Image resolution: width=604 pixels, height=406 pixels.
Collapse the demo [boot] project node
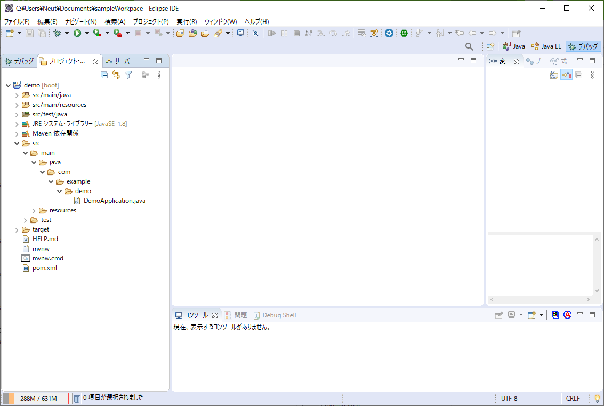(x=8, y=85)
